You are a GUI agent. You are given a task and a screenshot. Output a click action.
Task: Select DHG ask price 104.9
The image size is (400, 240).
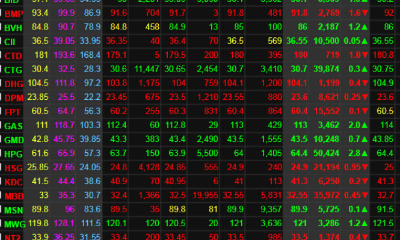[x=383, y=83]
